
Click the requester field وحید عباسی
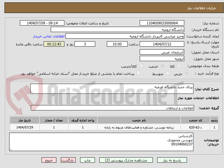click(x=125, y=36)
